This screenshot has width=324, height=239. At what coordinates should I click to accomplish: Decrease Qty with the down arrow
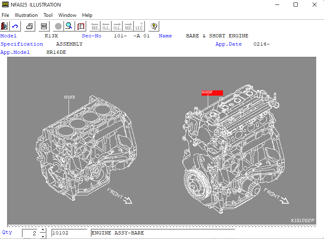[x=43, y=236]
